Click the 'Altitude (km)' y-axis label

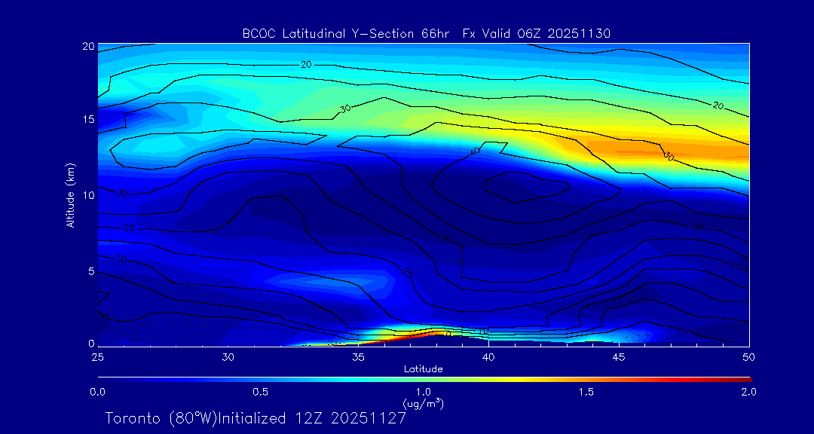pyautogui.click(x=69, y=194)
